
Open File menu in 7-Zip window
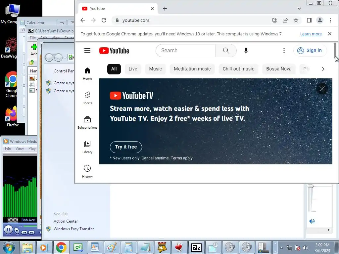click(x=33, y=38)
